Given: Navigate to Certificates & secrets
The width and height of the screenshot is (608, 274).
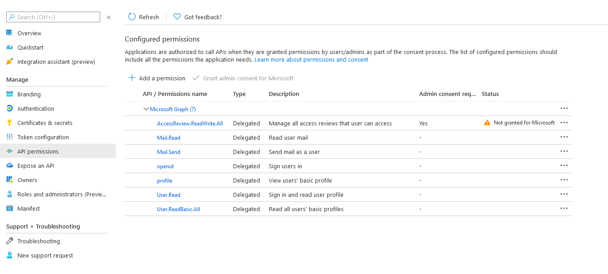Looking at the screenshot, I should point(45,123).
